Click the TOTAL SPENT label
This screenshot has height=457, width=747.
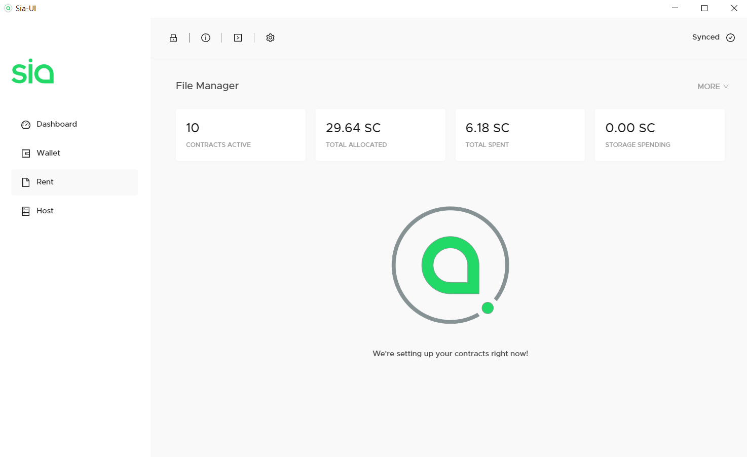pyautogui.click(x=487, y=145)
